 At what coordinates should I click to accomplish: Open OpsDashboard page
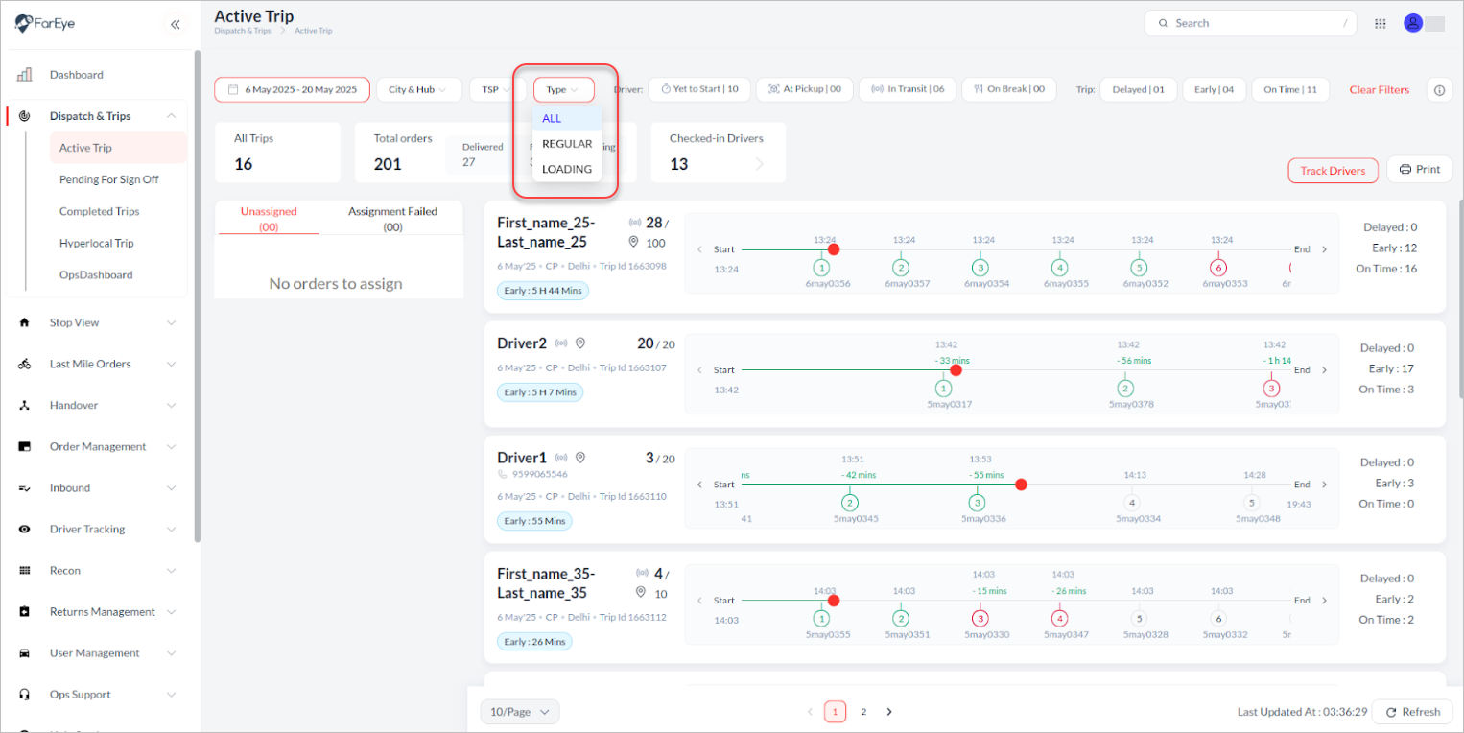point(96,274)
